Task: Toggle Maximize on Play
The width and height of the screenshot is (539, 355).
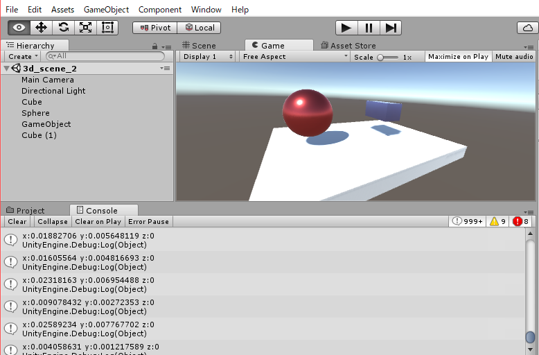Action: 458,57
